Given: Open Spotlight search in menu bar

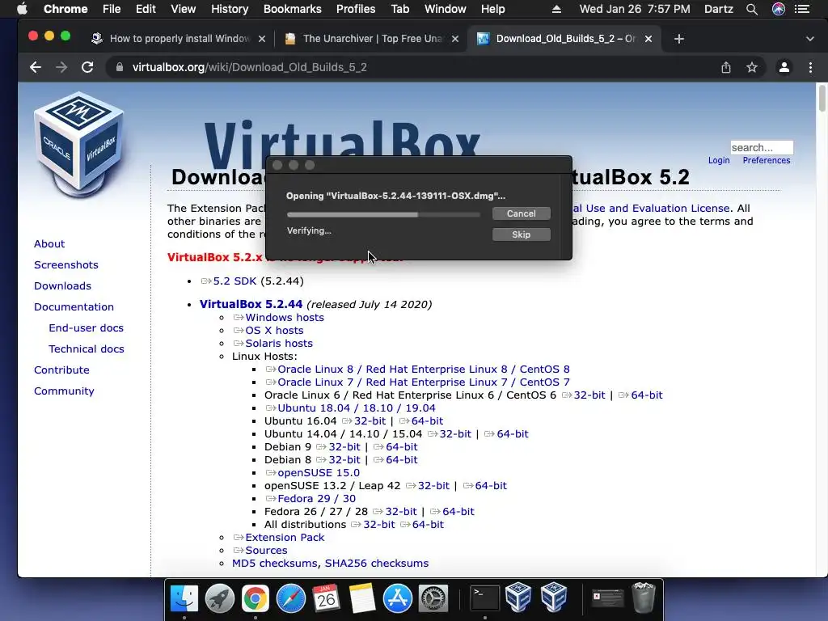Looking at the screenshot, I should point(752,9).
